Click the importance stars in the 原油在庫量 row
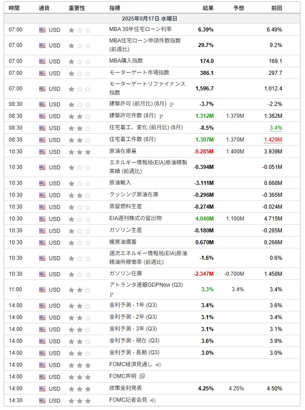The height and width of the screenshot is (410, 305). 80,152
